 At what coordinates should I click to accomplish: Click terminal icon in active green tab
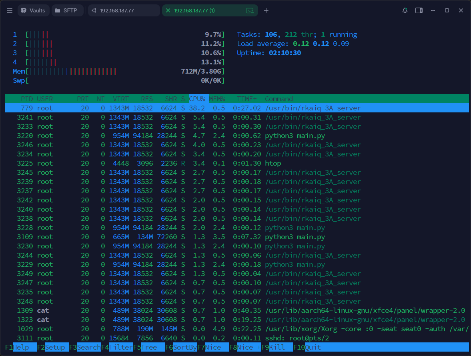click(x=250, y=10)
